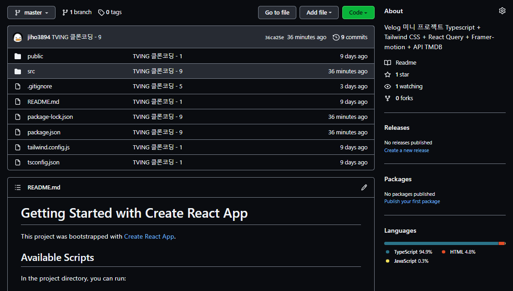The height and width of the screenshot is (291, 513).
Task: Open the README table of contents icon
Action: click(x=18, y=188)
